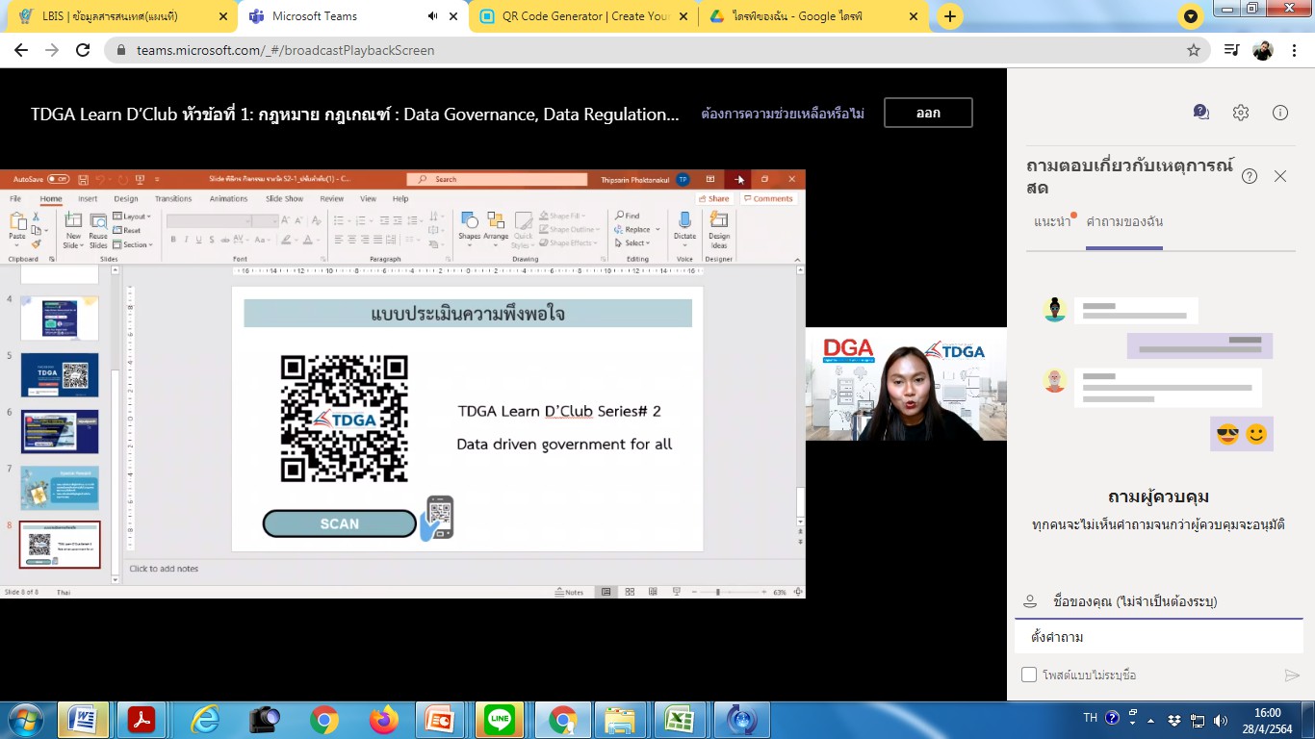Open the Q&A chat icon in Teams
Screen dimensions: 1315x739
1200,113
